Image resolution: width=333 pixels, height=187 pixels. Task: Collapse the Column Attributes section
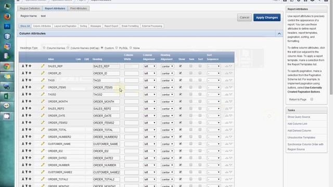279,33
